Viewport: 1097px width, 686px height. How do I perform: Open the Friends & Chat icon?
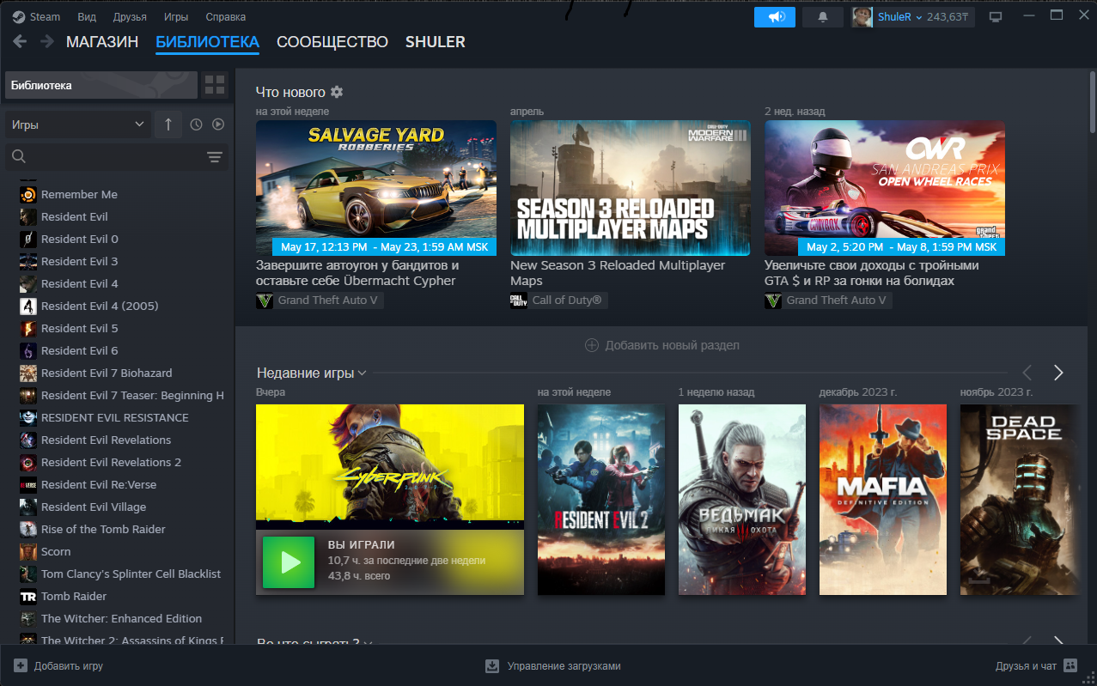pyautogui.click(x=1070, y=665)
